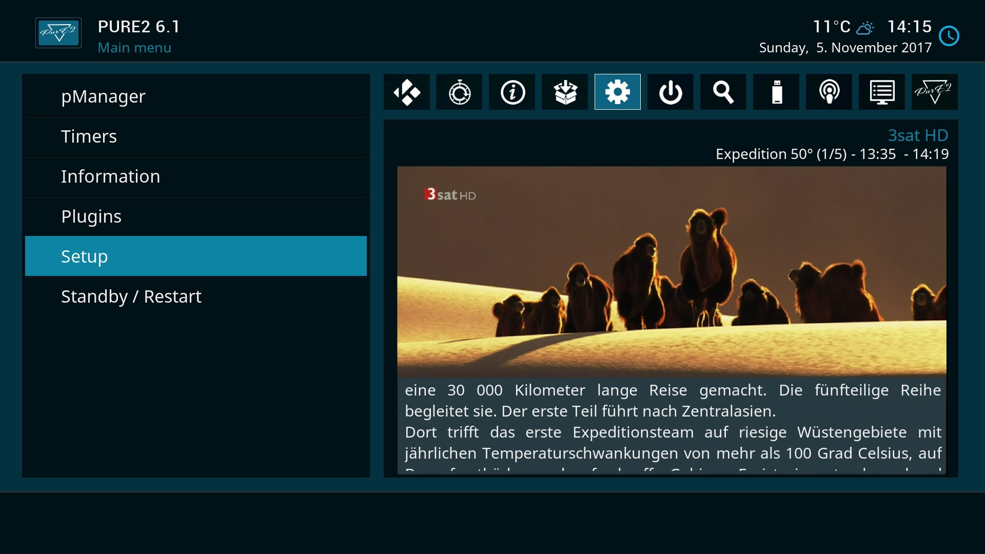Screen dimensions: 985x554
Task: Open the information 'i' icon
Action: pyautogui.click(x=512, y=92)
